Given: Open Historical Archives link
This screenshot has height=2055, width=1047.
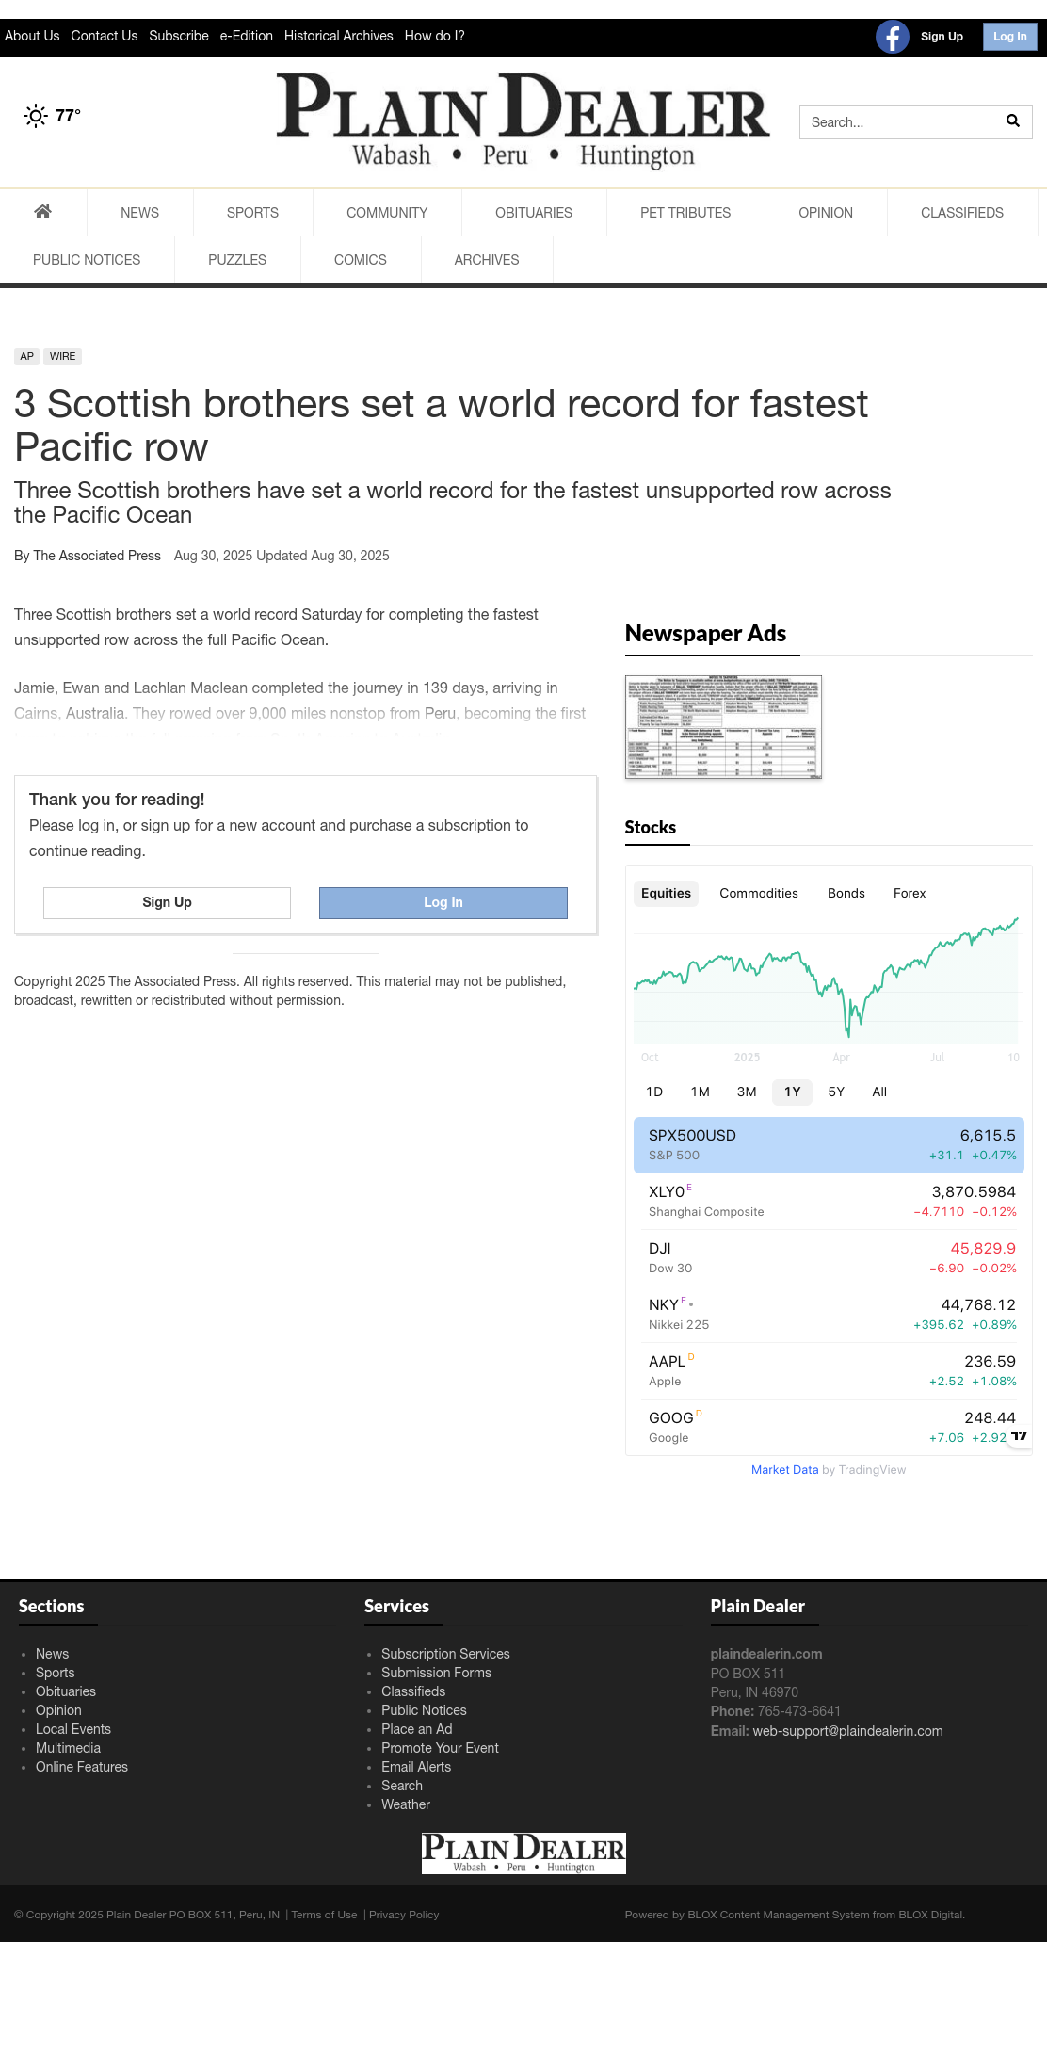Looking at the screenshot, I should [339, 36].
